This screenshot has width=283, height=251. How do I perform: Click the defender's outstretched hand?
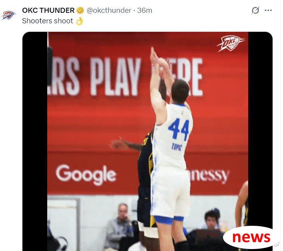pyautogui.click(x=118, y=144)
